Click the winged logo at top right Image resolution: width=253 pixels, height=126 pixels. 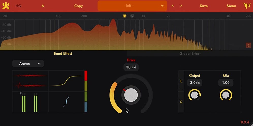[246, 6]
